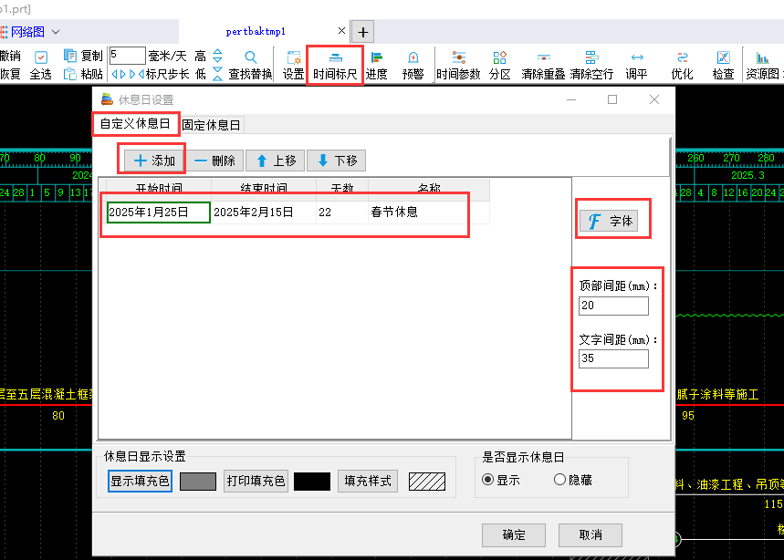Click the gray display fill color swatch

point(198,481)
